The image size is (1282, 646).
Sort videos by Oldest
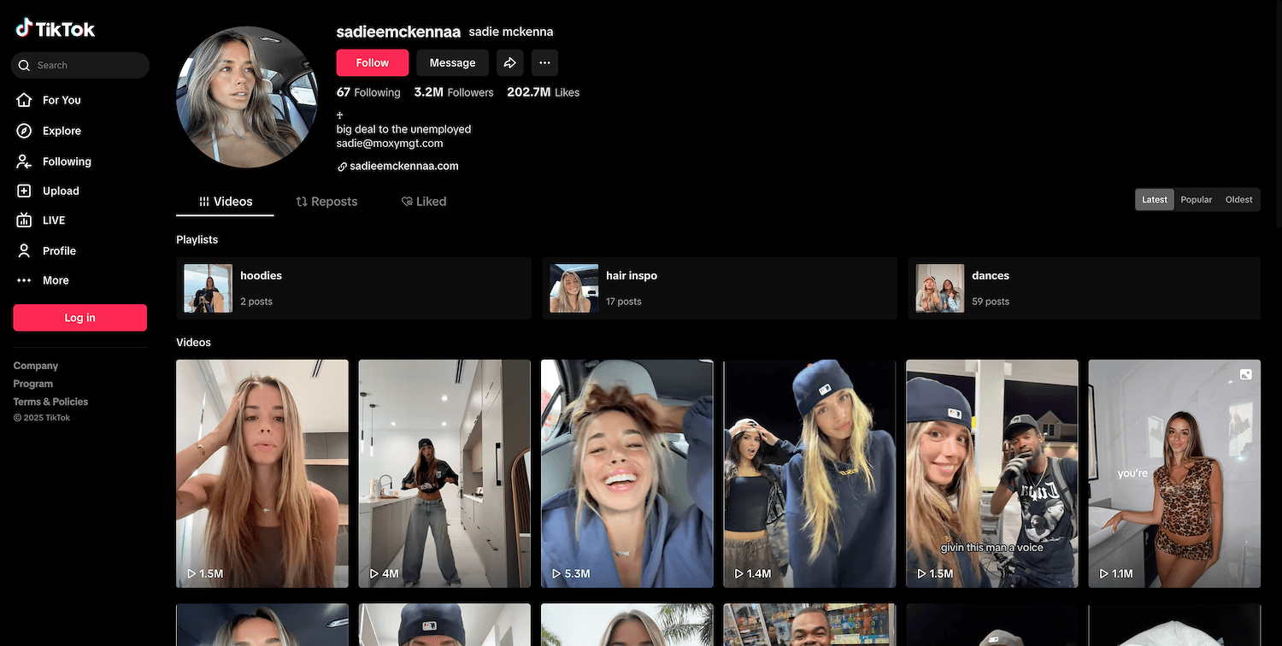1238,200
